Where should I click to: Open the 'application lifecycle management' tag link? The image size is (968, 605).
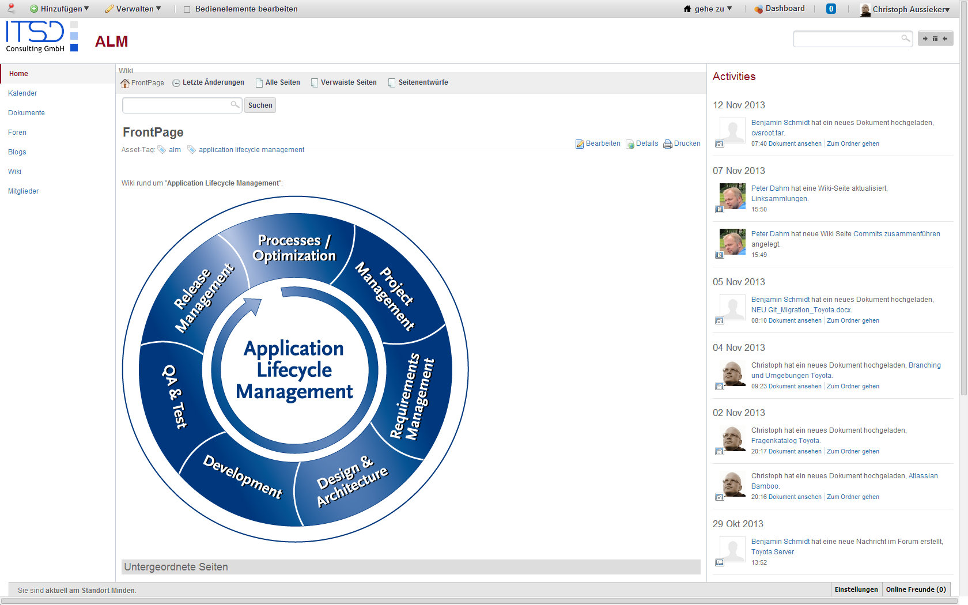coord(251,150)
